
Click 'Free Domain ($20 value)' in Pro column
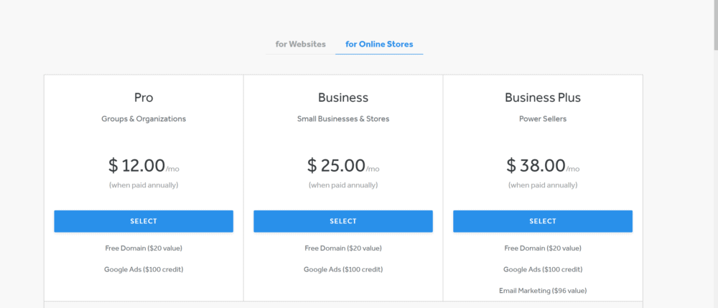(x=144, y=248)
